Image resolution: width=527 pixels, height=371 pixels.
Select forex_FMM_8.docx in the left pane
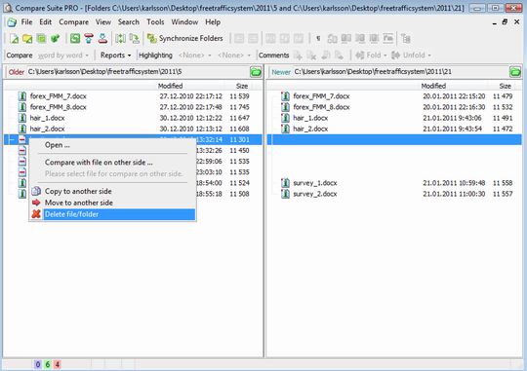[x=58, y=107]
